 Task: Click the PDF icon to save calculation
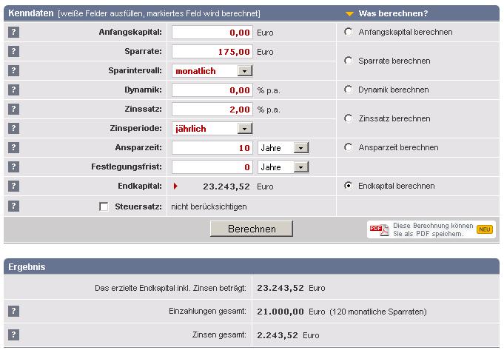379,229
